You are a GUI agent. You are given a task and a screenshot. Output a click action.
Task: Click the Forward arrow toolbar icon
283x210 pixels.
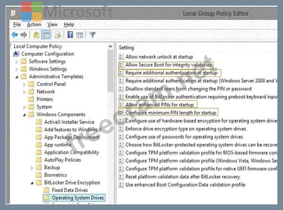coord(24,35)
